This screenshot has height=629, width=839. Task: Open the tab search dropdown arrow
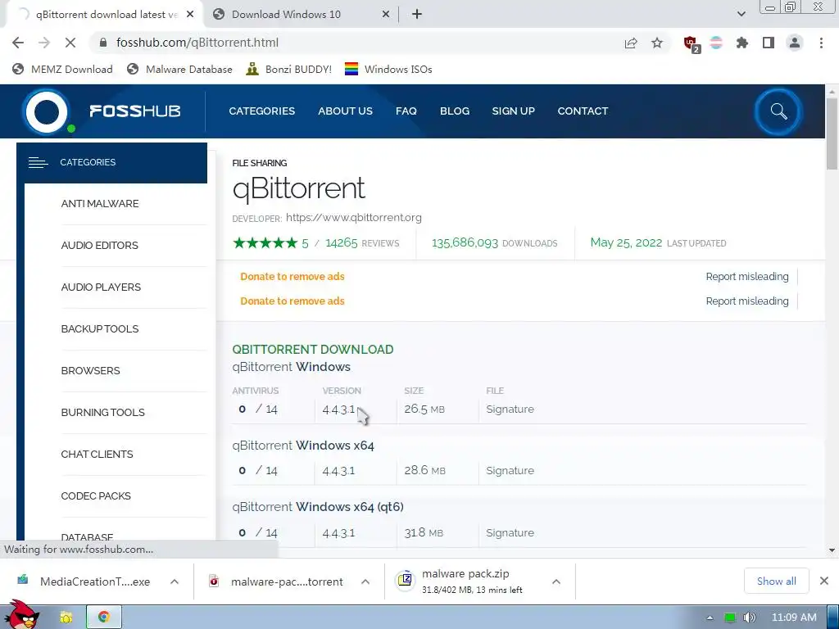click(741, 14)
